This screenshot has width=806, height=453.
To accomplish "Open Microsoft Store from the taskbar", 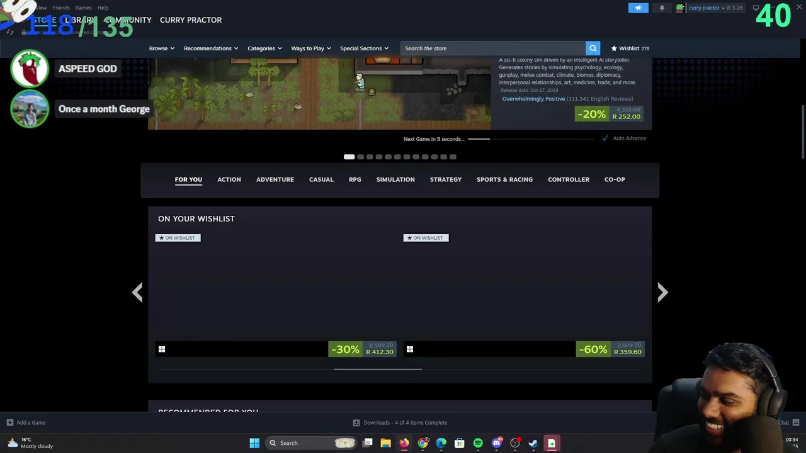I will [x=460, y=443].
